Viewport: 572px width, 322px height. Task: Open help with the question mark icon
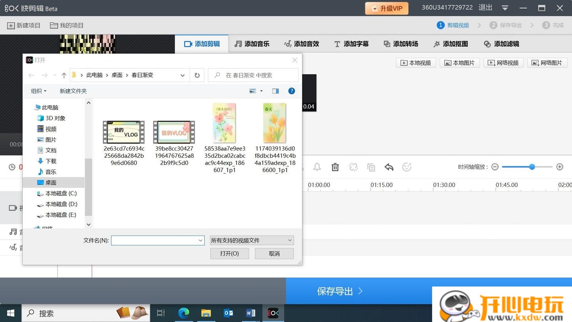(x=292, y=91)
